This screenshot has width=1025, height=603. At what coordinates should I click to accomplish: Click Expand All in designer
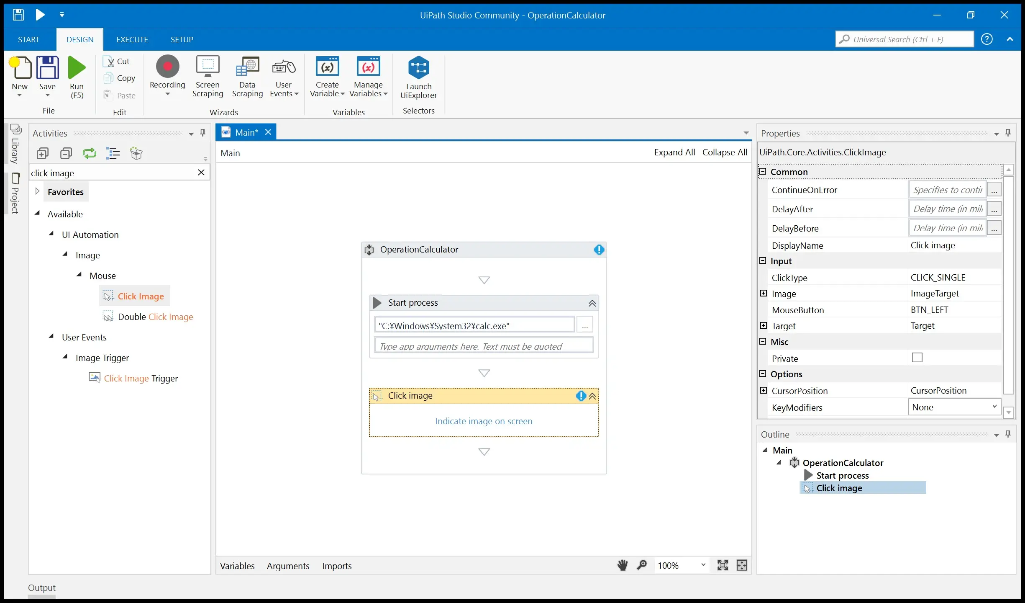point(674,152)
